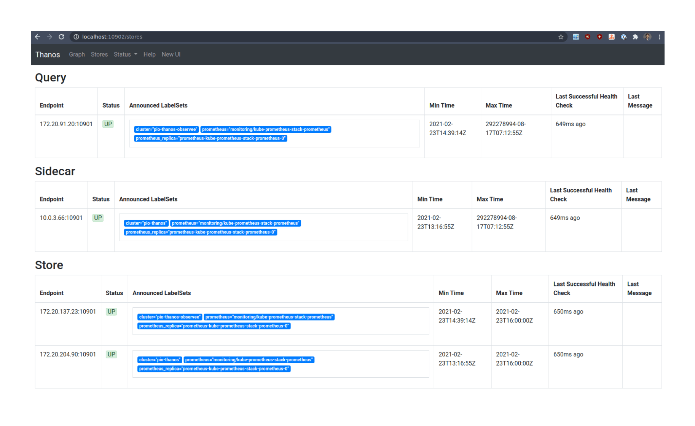Click Announced LabelSets header in Sidecar table
The image size is (695, 426).
click(148, 199)
